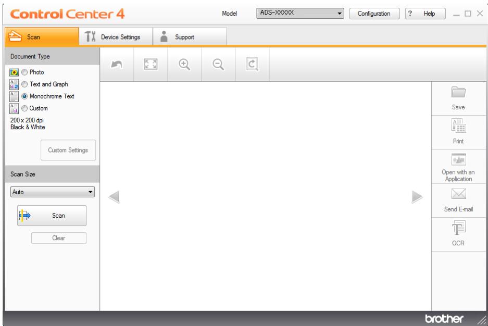Click the undo arrow toolbar icon

point(117,65)
